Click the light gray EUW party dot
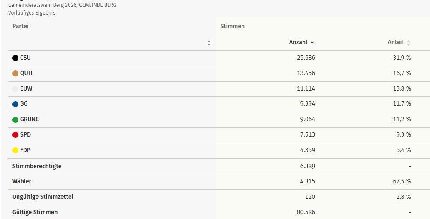The image size is (430, 219). point(15,89)
